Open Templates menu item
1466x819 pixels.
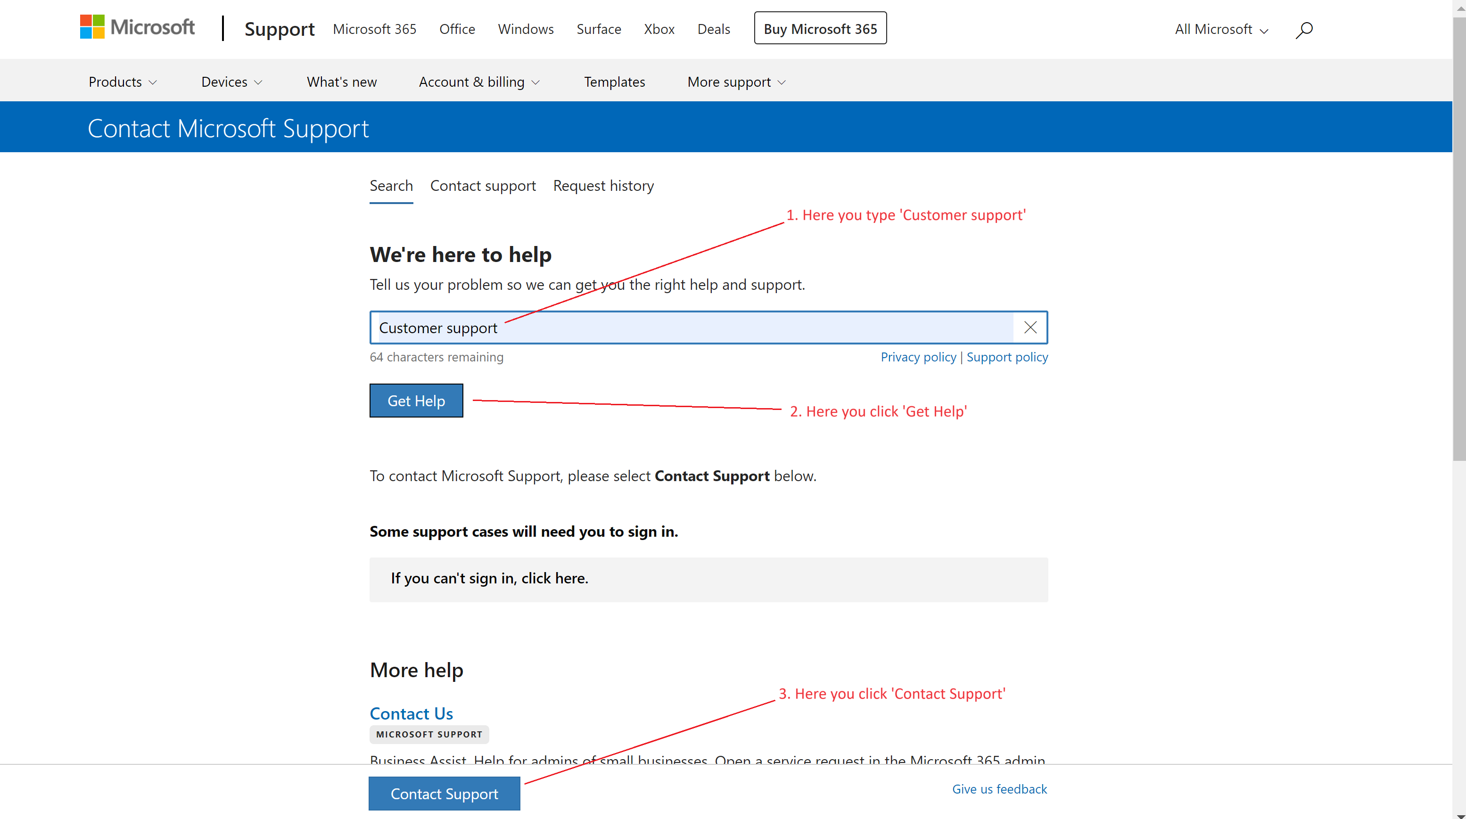click(614, 82)
